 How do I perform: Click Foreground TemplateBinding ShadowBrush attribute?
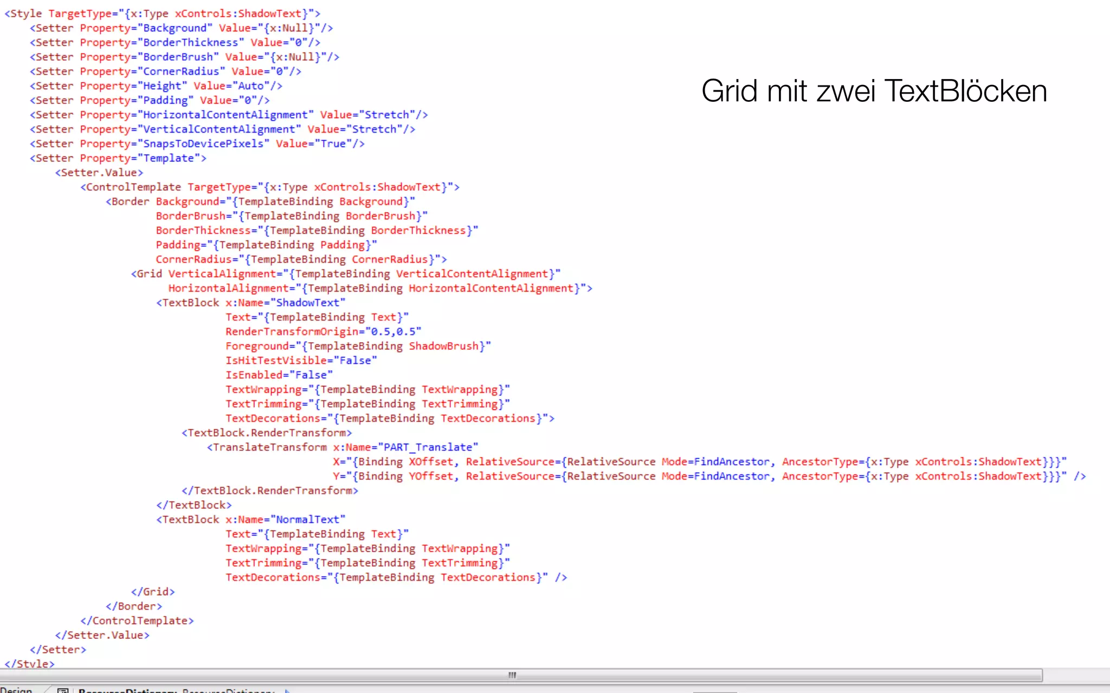(358, 346)
